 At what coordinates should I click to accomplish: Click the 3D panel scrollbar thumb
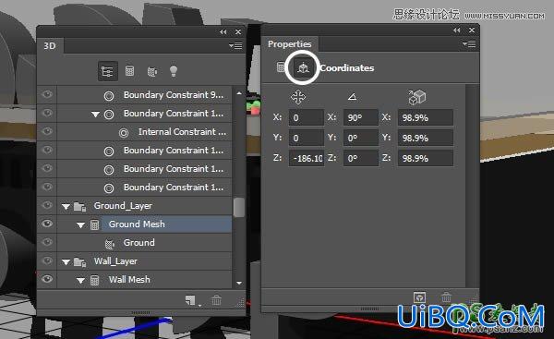click(239, 207)
